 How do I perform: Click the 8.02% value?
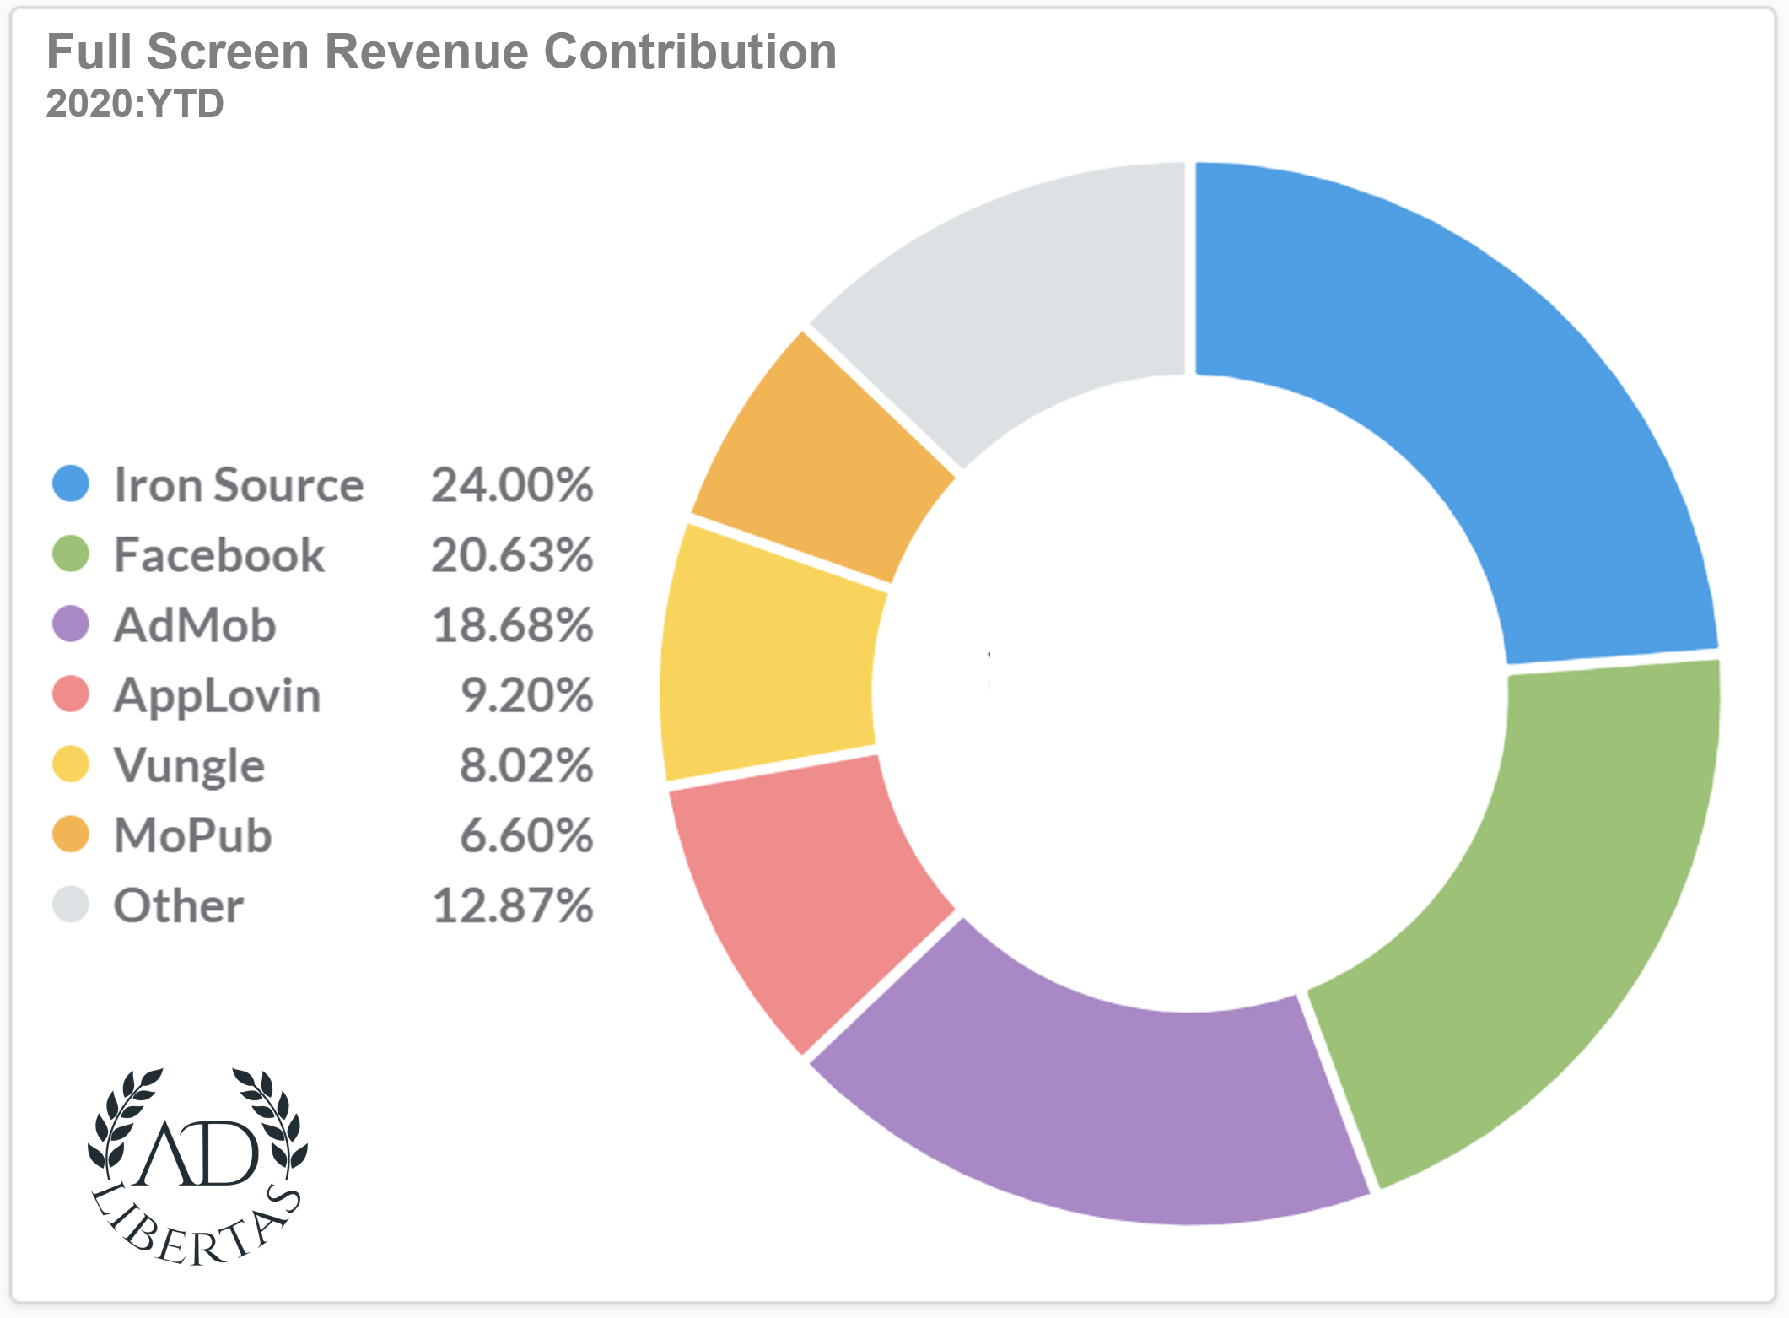[x=526, y=765]
